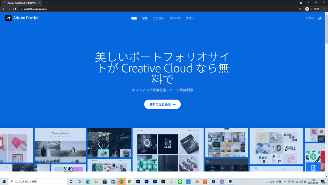Open the Erica Jane wedding portfolio thumbnail
The image size is (328, 185).
(60, 145)
